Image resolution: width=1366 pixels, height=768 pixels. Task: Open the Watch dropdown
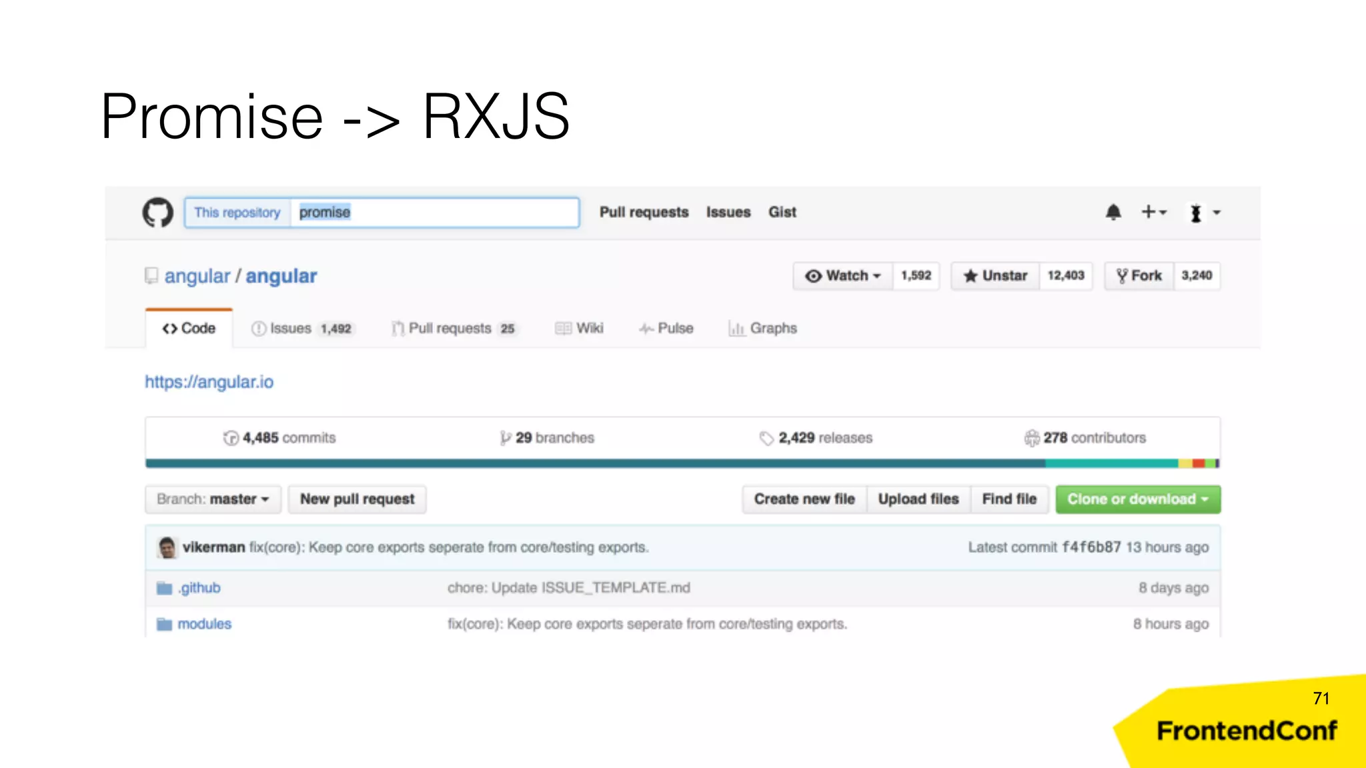pyautogui.click(x=843, y=276)
